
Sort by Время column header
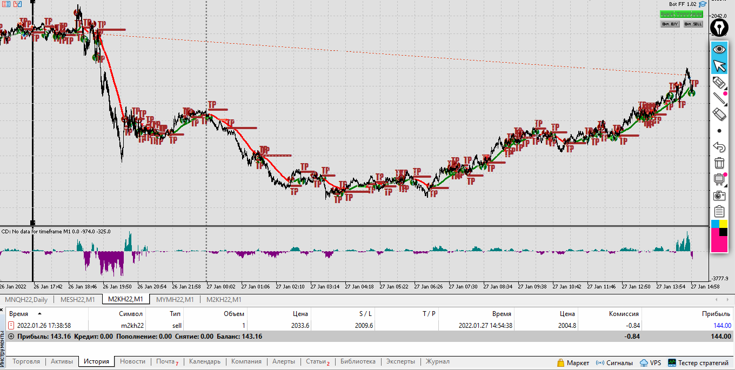tap(19, 313)
